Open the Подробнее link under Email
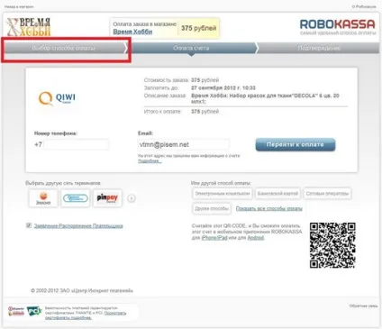This screenshot has height=329, width=382. tap(150, 161)
